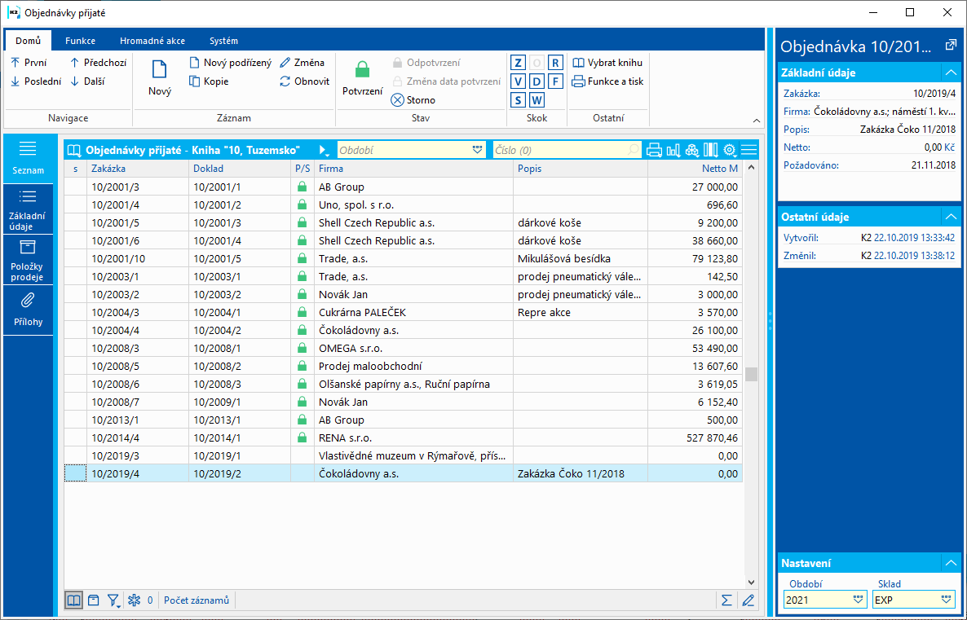Click the printer icon in list header

[654, 150]
